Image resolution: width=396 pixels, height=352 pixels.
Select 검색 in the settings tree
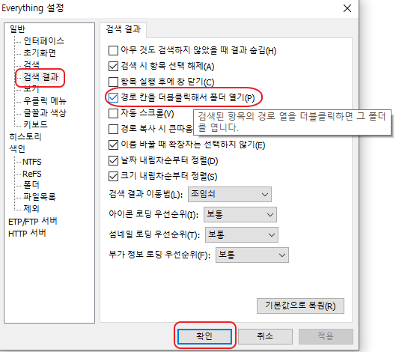(x=31, y=64)
